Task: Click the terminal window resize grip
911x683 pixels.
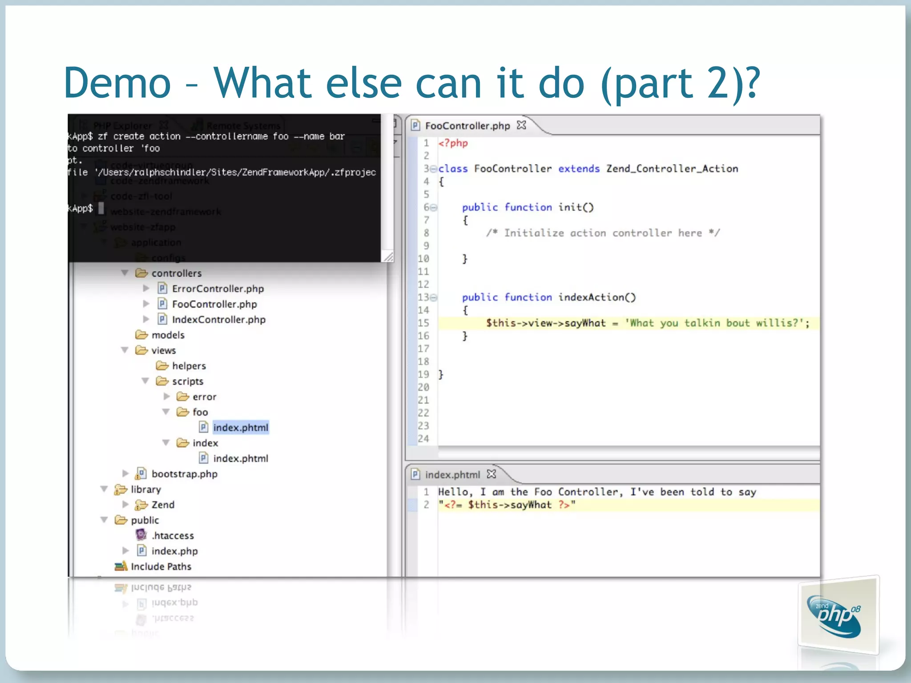Action: pos(388,257)
